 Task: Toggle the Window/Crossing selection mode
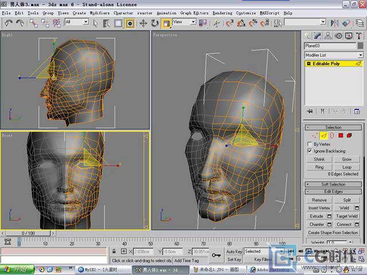pyautogui.click(x=130, y=23)
